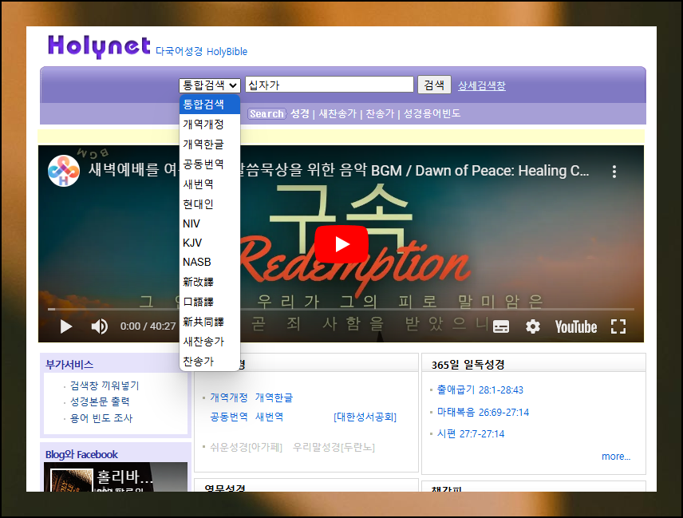This screenshot has height=518, width=683.
Task: Click the play icon in the video controls
Action: (65, 326)
